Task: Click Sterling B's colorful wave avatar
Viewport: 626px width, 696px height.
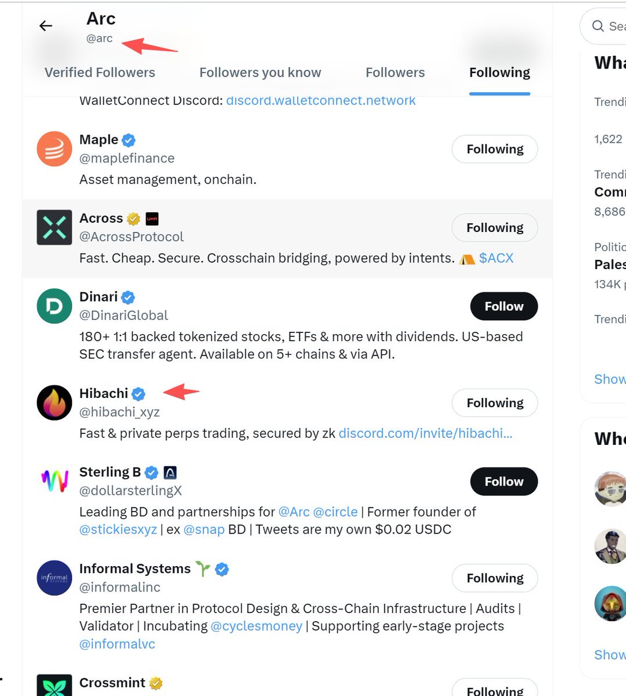Action: [x=55, y=481]
